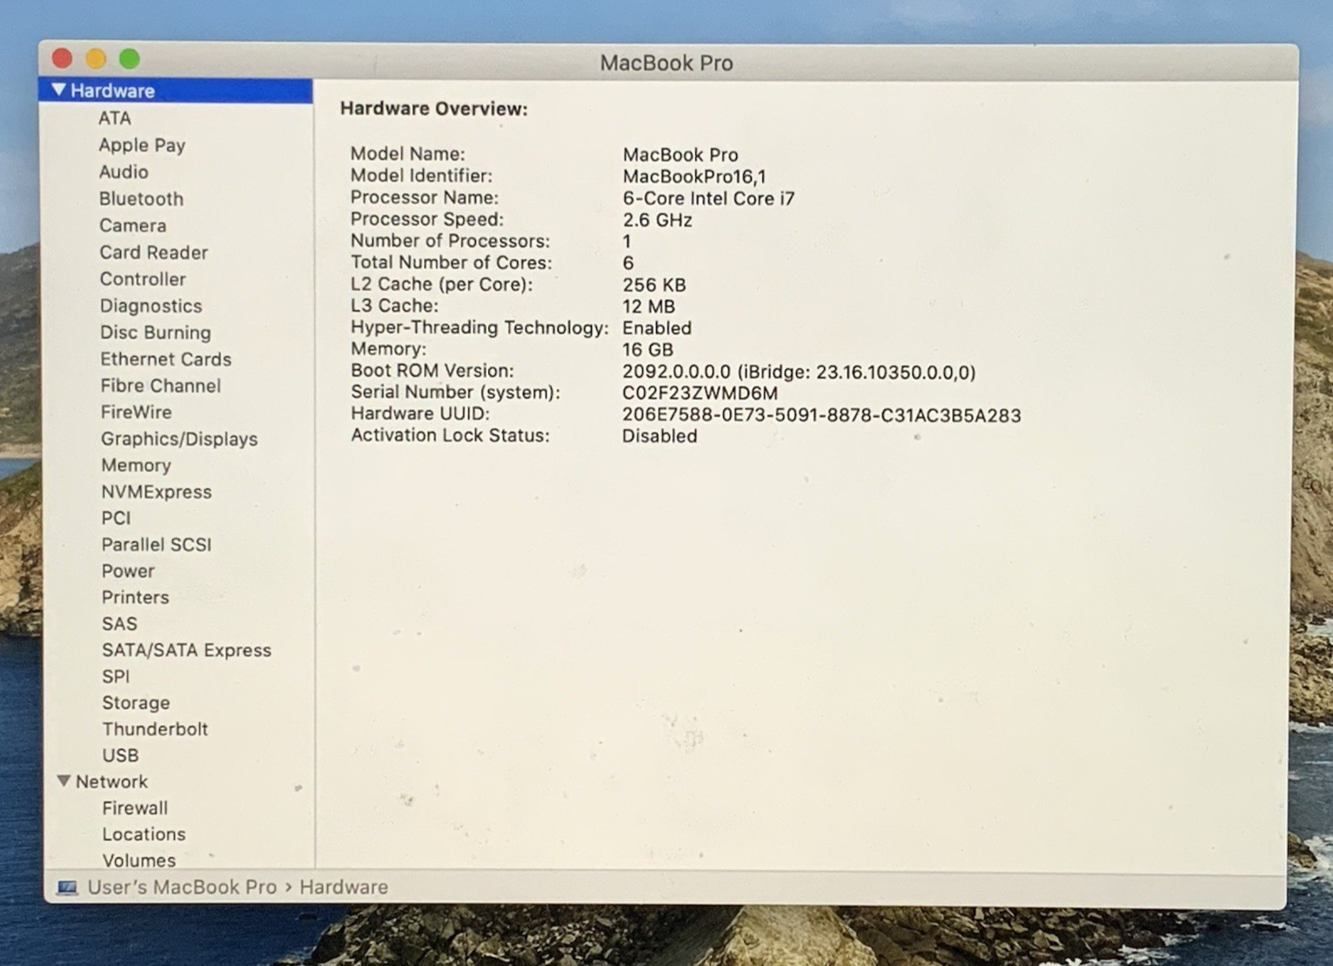Open the FireWire section

click(x=136, y=413)
